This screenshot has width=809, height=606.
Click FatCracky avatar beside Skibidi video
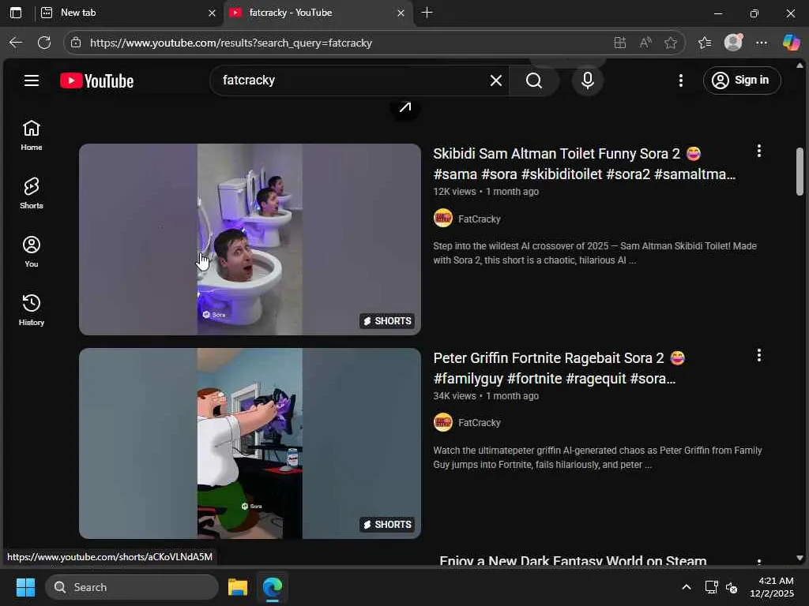pos(442,218)
